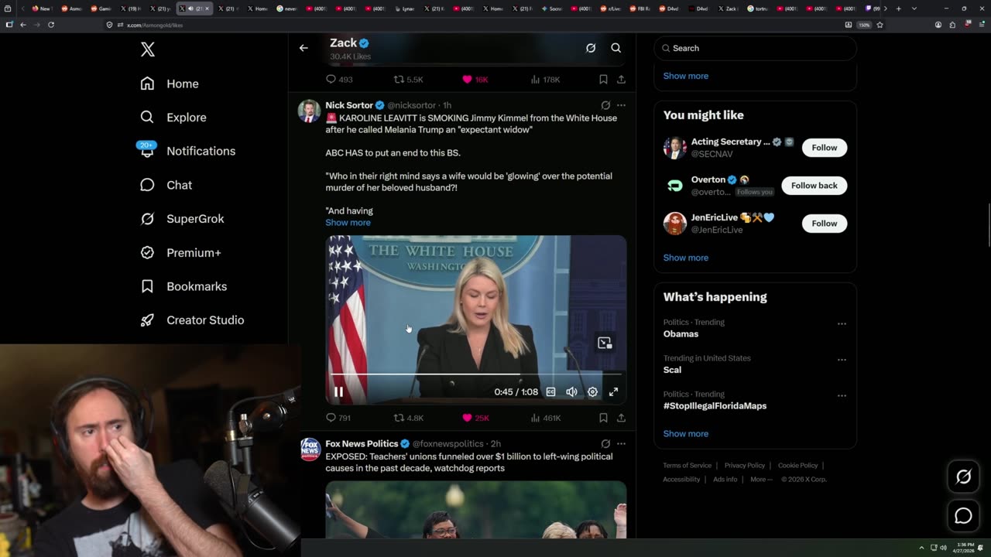The image size is (991, 557).
Task: Open Creator Studio rocket icon
Action: click(147, 320)
